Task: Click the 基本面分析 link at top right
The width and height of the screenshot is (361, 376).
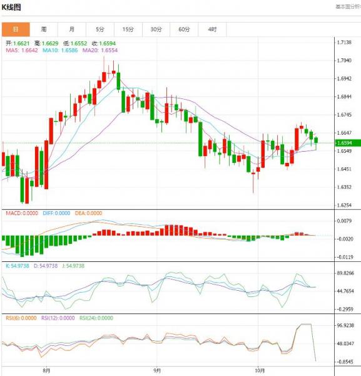Action: coord(348,7)
